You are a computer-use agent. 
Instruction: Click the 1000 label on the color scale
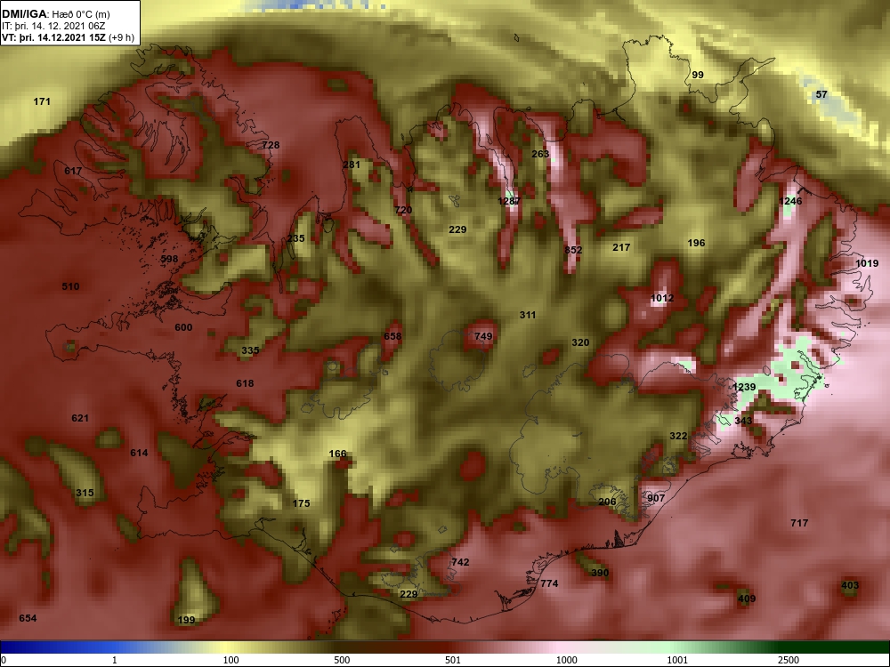point(566,660)
